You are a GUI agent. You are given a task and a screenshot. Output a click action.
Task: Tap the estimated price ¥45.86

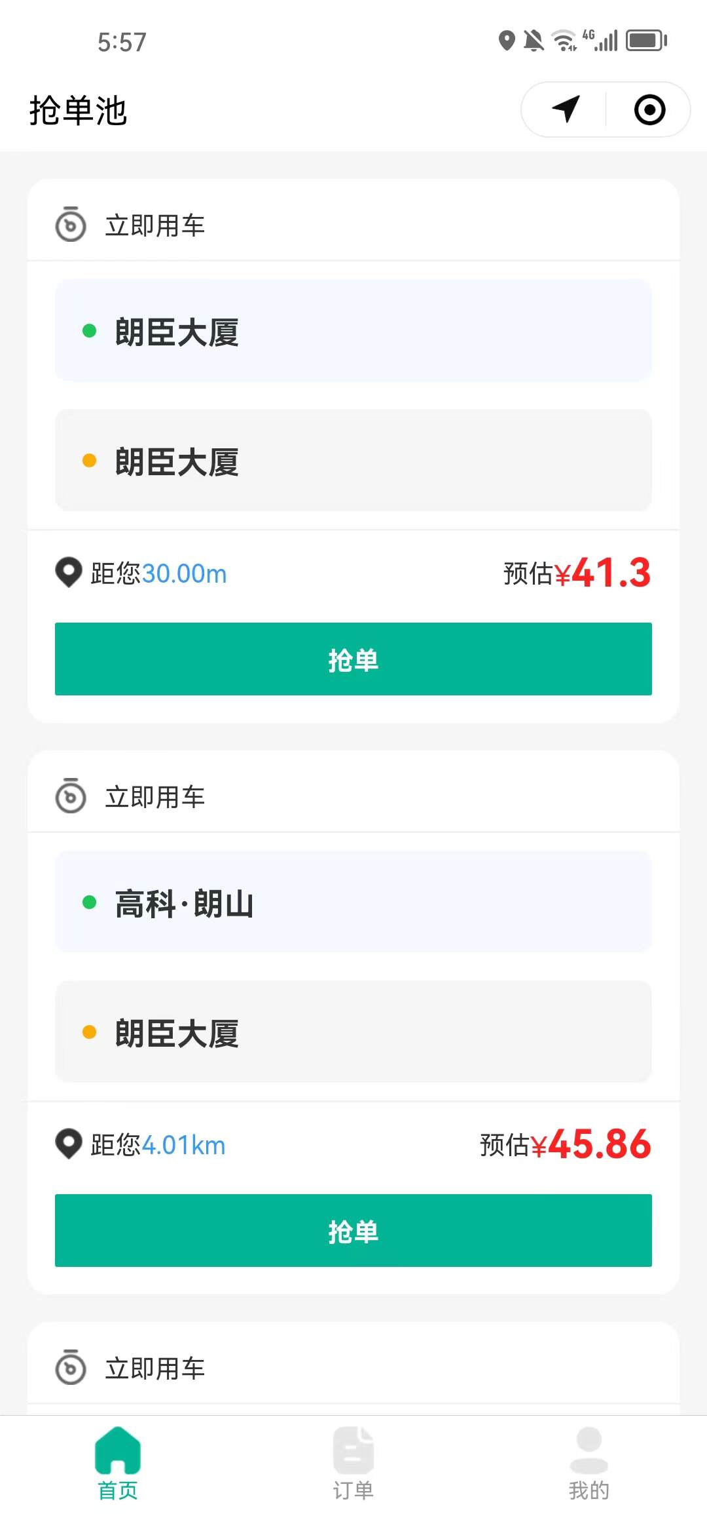point(590,1144)
